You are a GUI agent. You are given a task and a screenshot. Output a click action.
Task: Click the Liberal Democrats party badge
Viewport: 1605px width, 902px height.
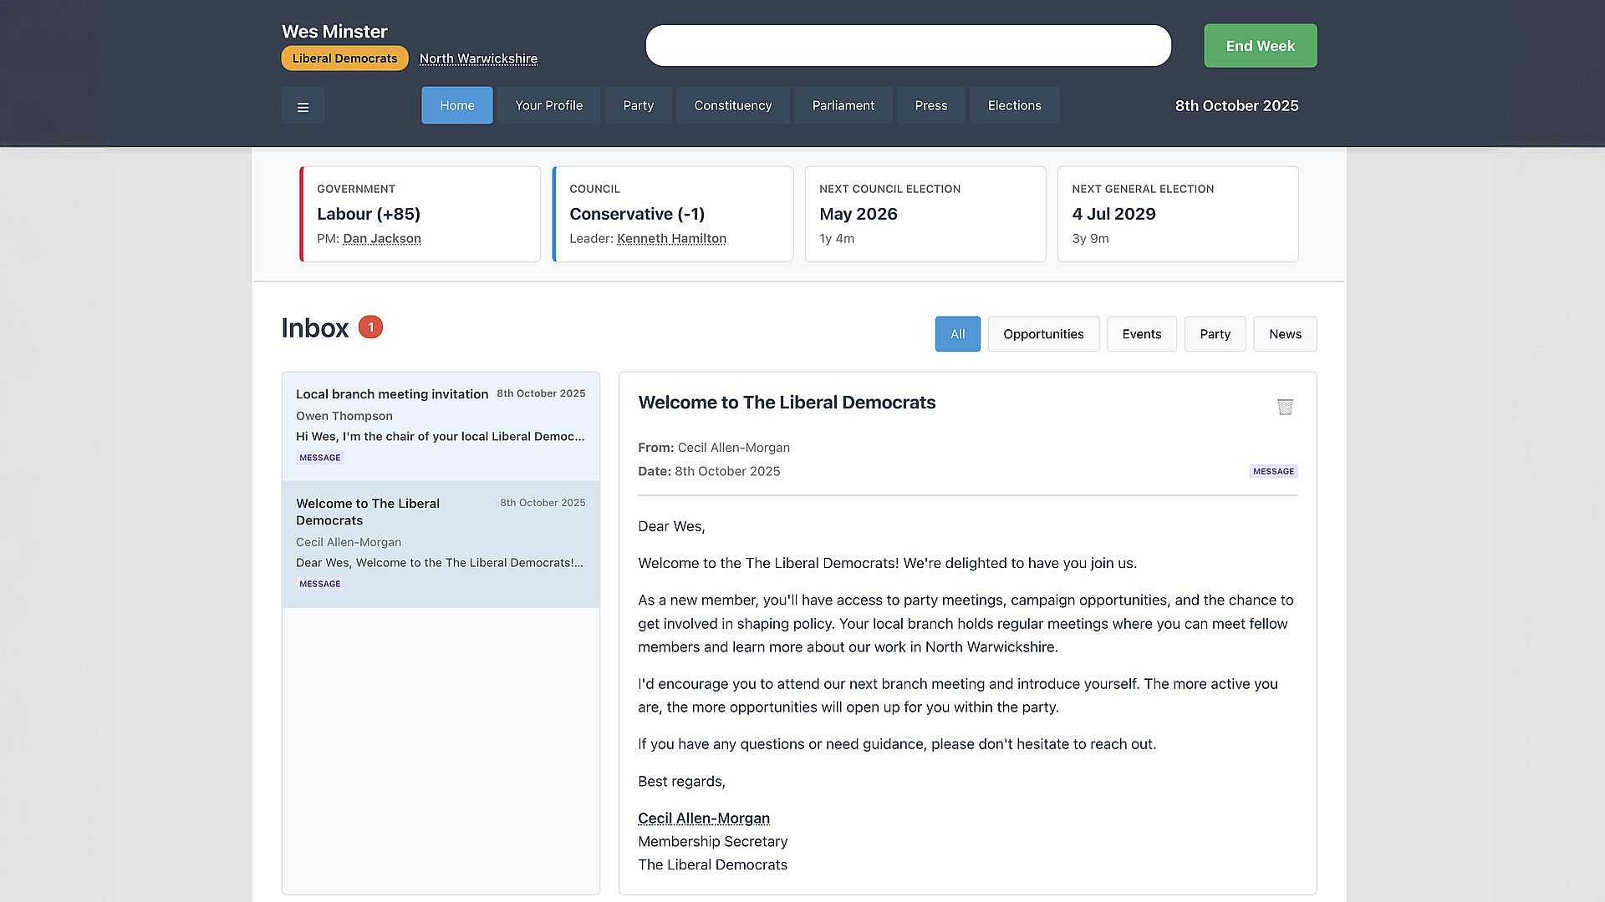[344, 58]
